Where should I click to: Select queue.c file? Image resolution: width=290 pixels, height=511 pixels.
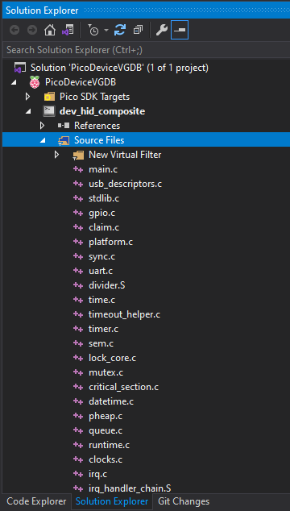click(106, 430)
